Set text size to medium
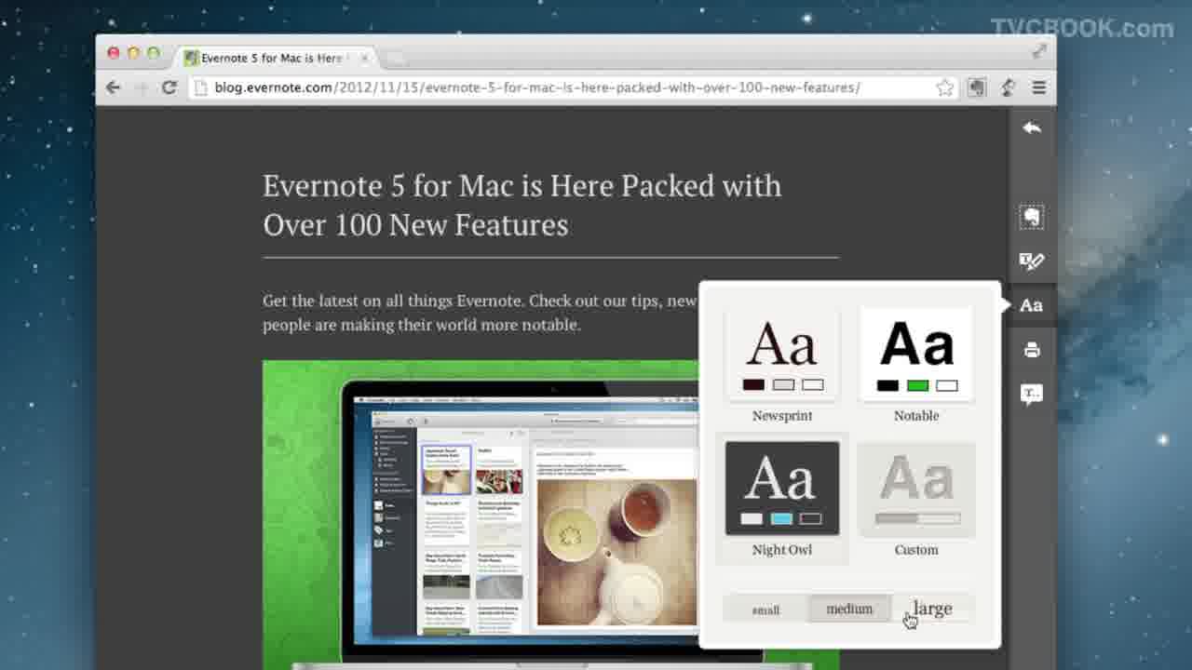The image size is (1192, 670). pyautogui.click(x=849, y=609)
